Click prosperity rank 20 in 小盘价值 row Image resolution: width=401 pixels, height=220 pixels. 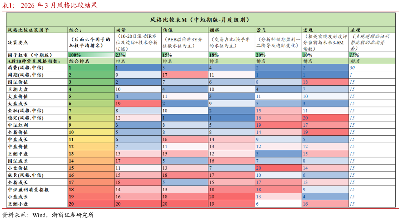pyautogui.click(x=278, y=168)
